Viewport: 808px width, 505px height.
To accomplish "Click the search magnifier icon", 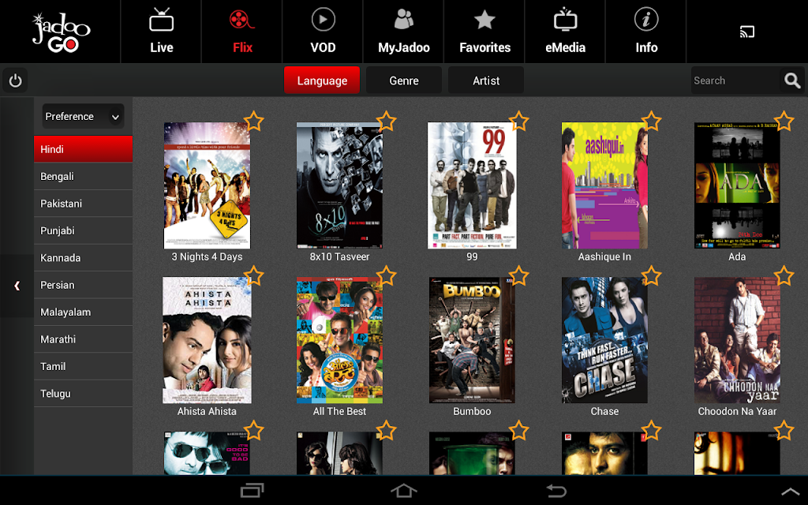I will click(792, 80).
